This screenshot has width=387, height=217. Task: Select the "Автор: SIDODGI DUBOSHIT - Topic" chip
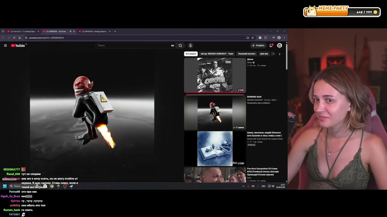(217, 54)
